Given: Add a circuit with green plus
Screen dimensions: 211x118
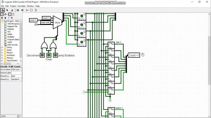Looking at the screenshot, I should (x=2, y=18).
